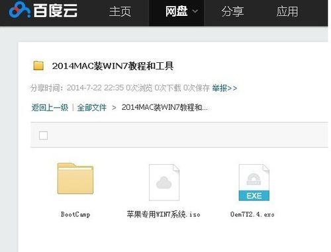The width and height of the screenshot is (331, 252).
Task: Click the folder title 2014MAC装WIN7教程和工具
Action: [113, 65]
